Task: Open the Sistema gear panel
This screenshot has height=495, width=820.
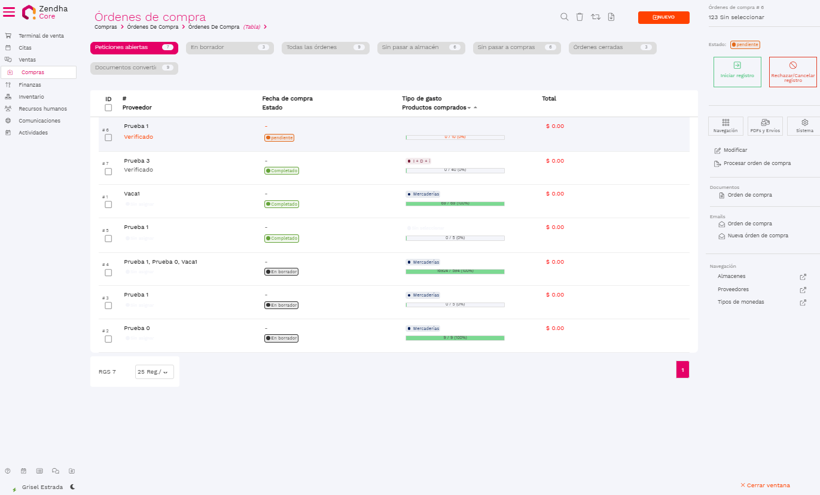Action: click(804, 126)
